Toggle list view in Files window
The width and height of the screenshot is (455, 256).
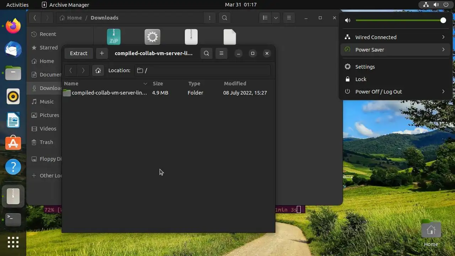[265, 18]
